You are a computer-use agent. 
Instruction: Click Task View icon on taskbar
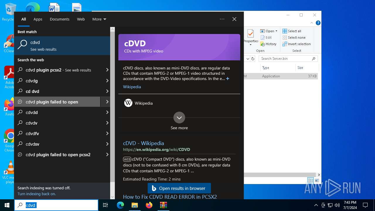click(105, 205)
